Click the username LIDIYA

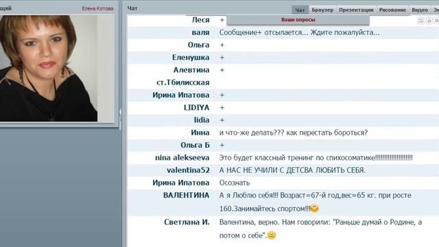[197, 108]
